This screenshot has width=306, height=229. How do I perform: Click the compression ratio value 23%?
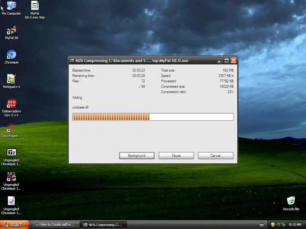(230, 92)
